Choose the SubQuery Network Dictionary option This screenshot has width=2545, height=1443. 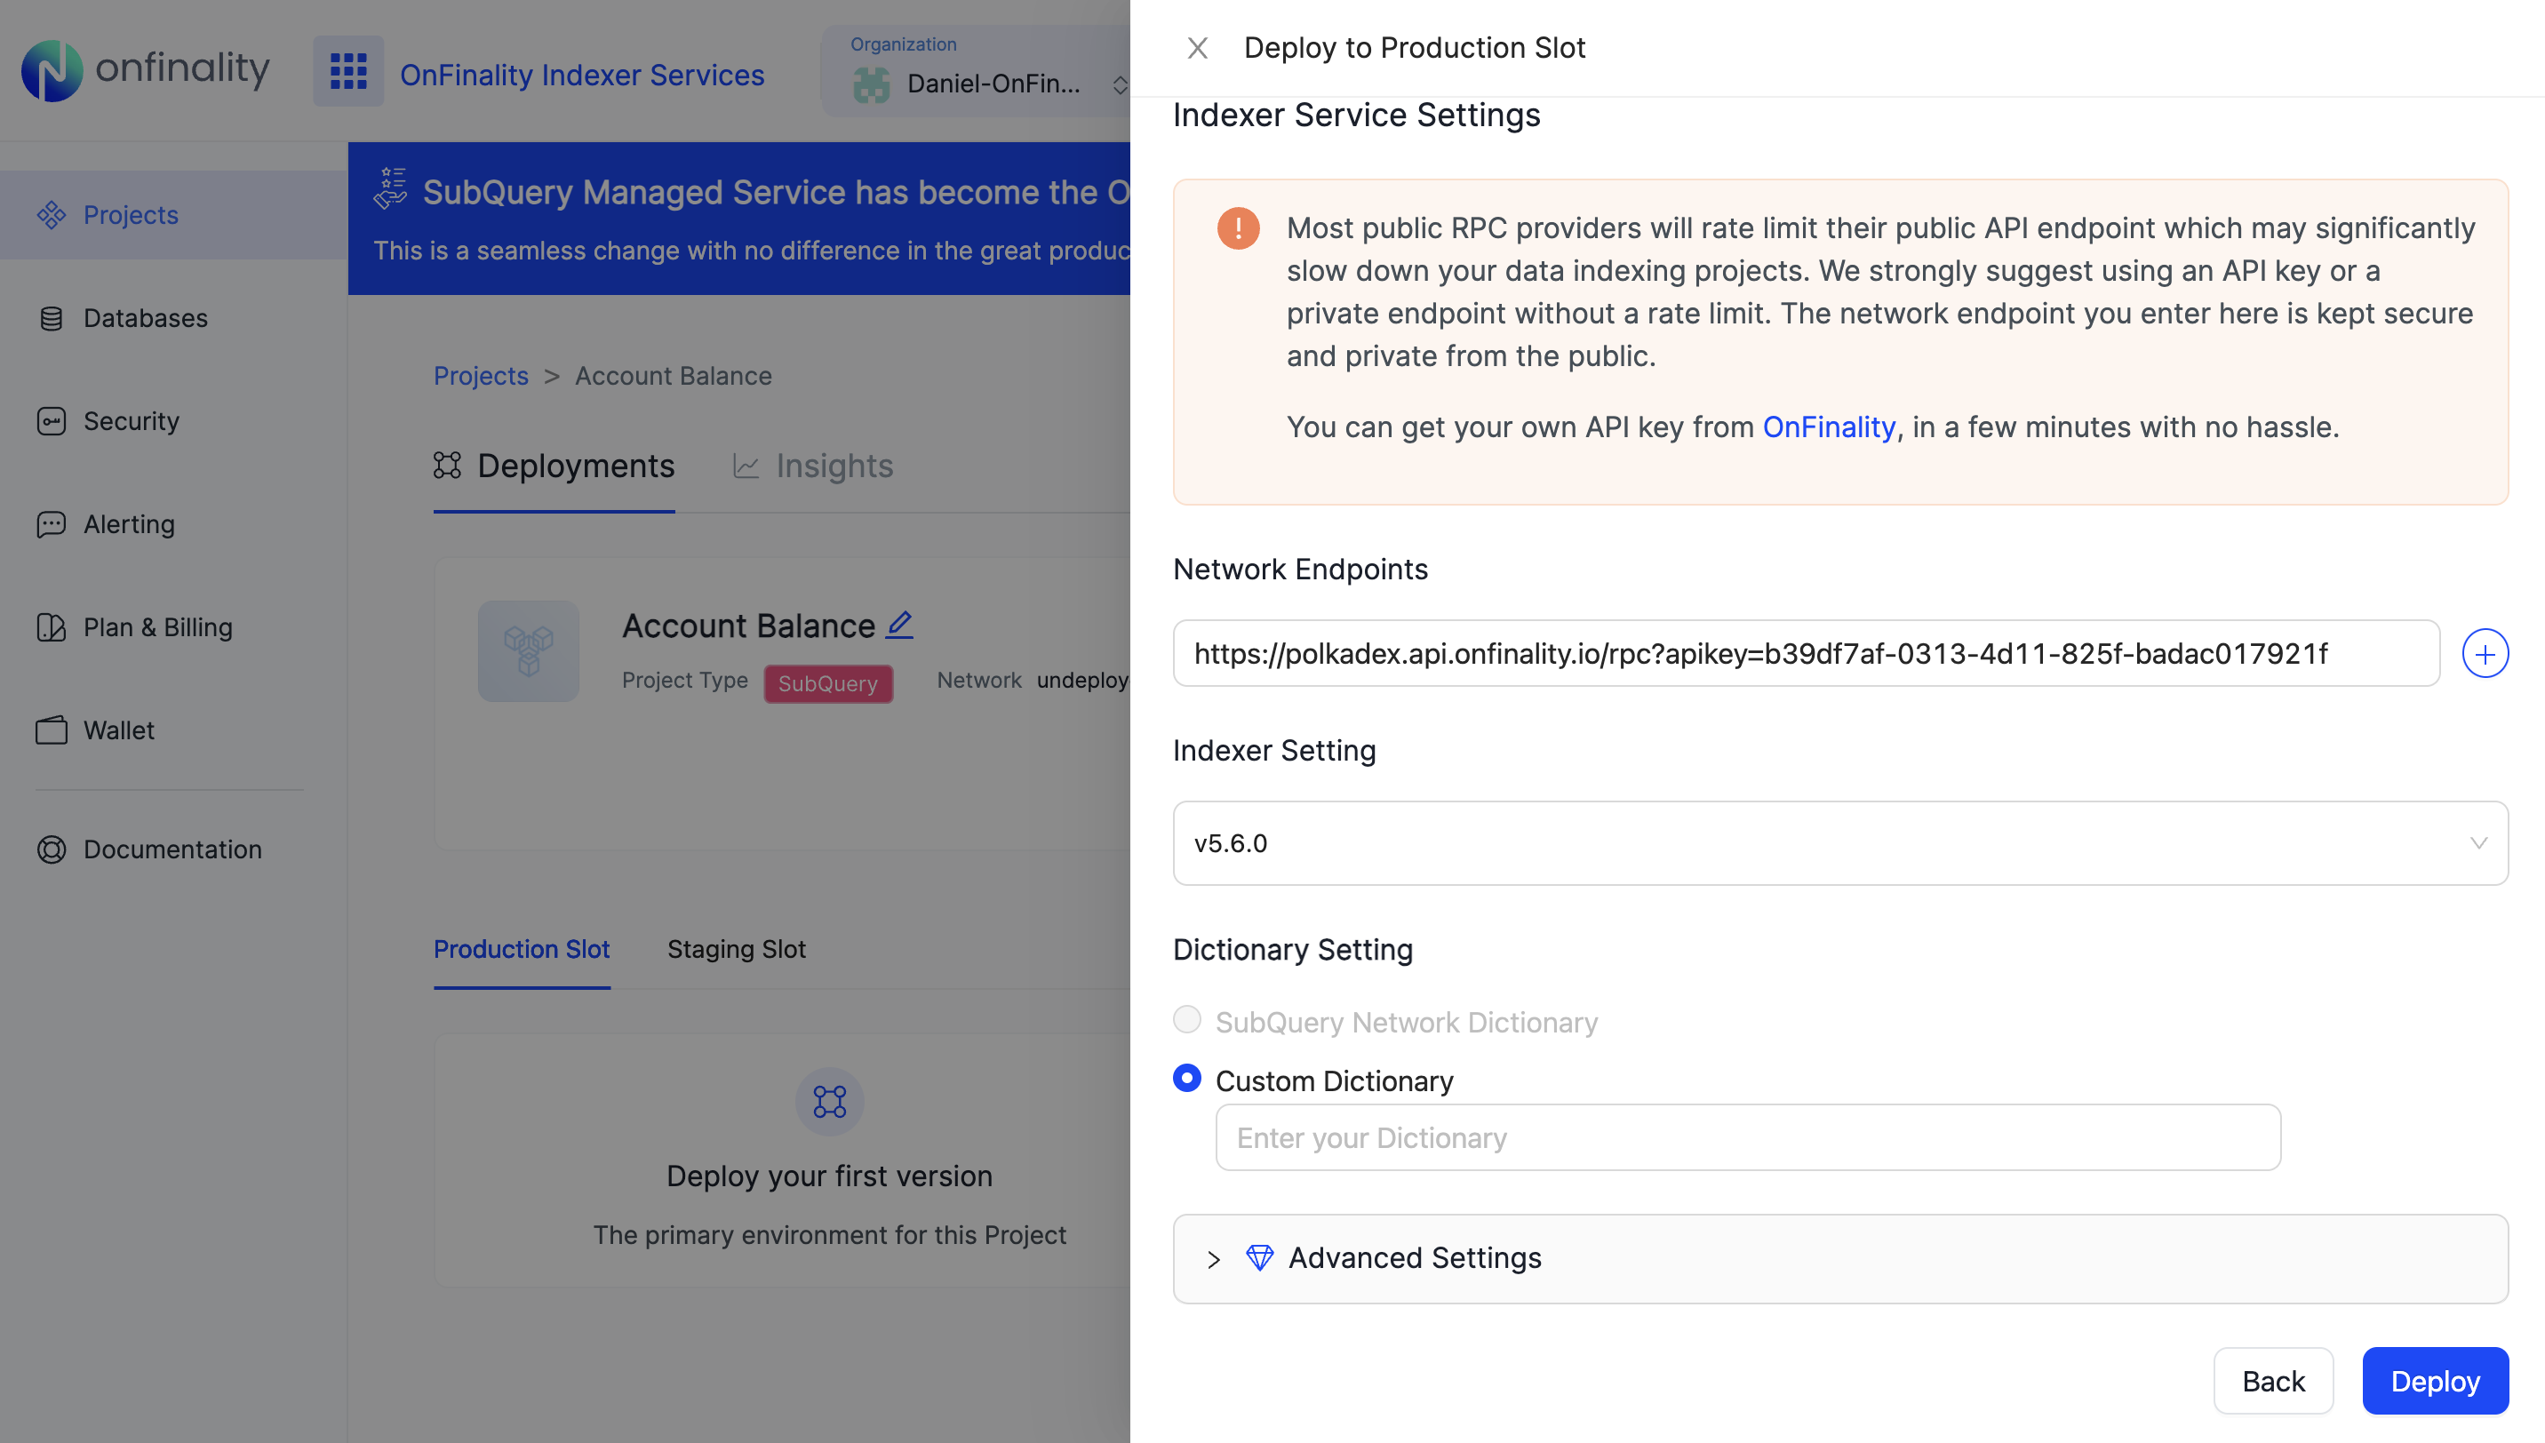(x=1186, y=1019)
